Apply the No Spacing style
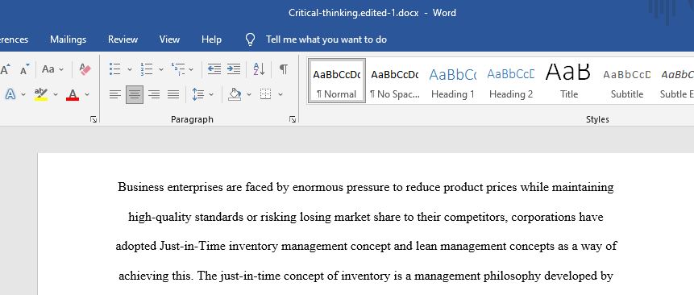 click(x=395, y=81)
